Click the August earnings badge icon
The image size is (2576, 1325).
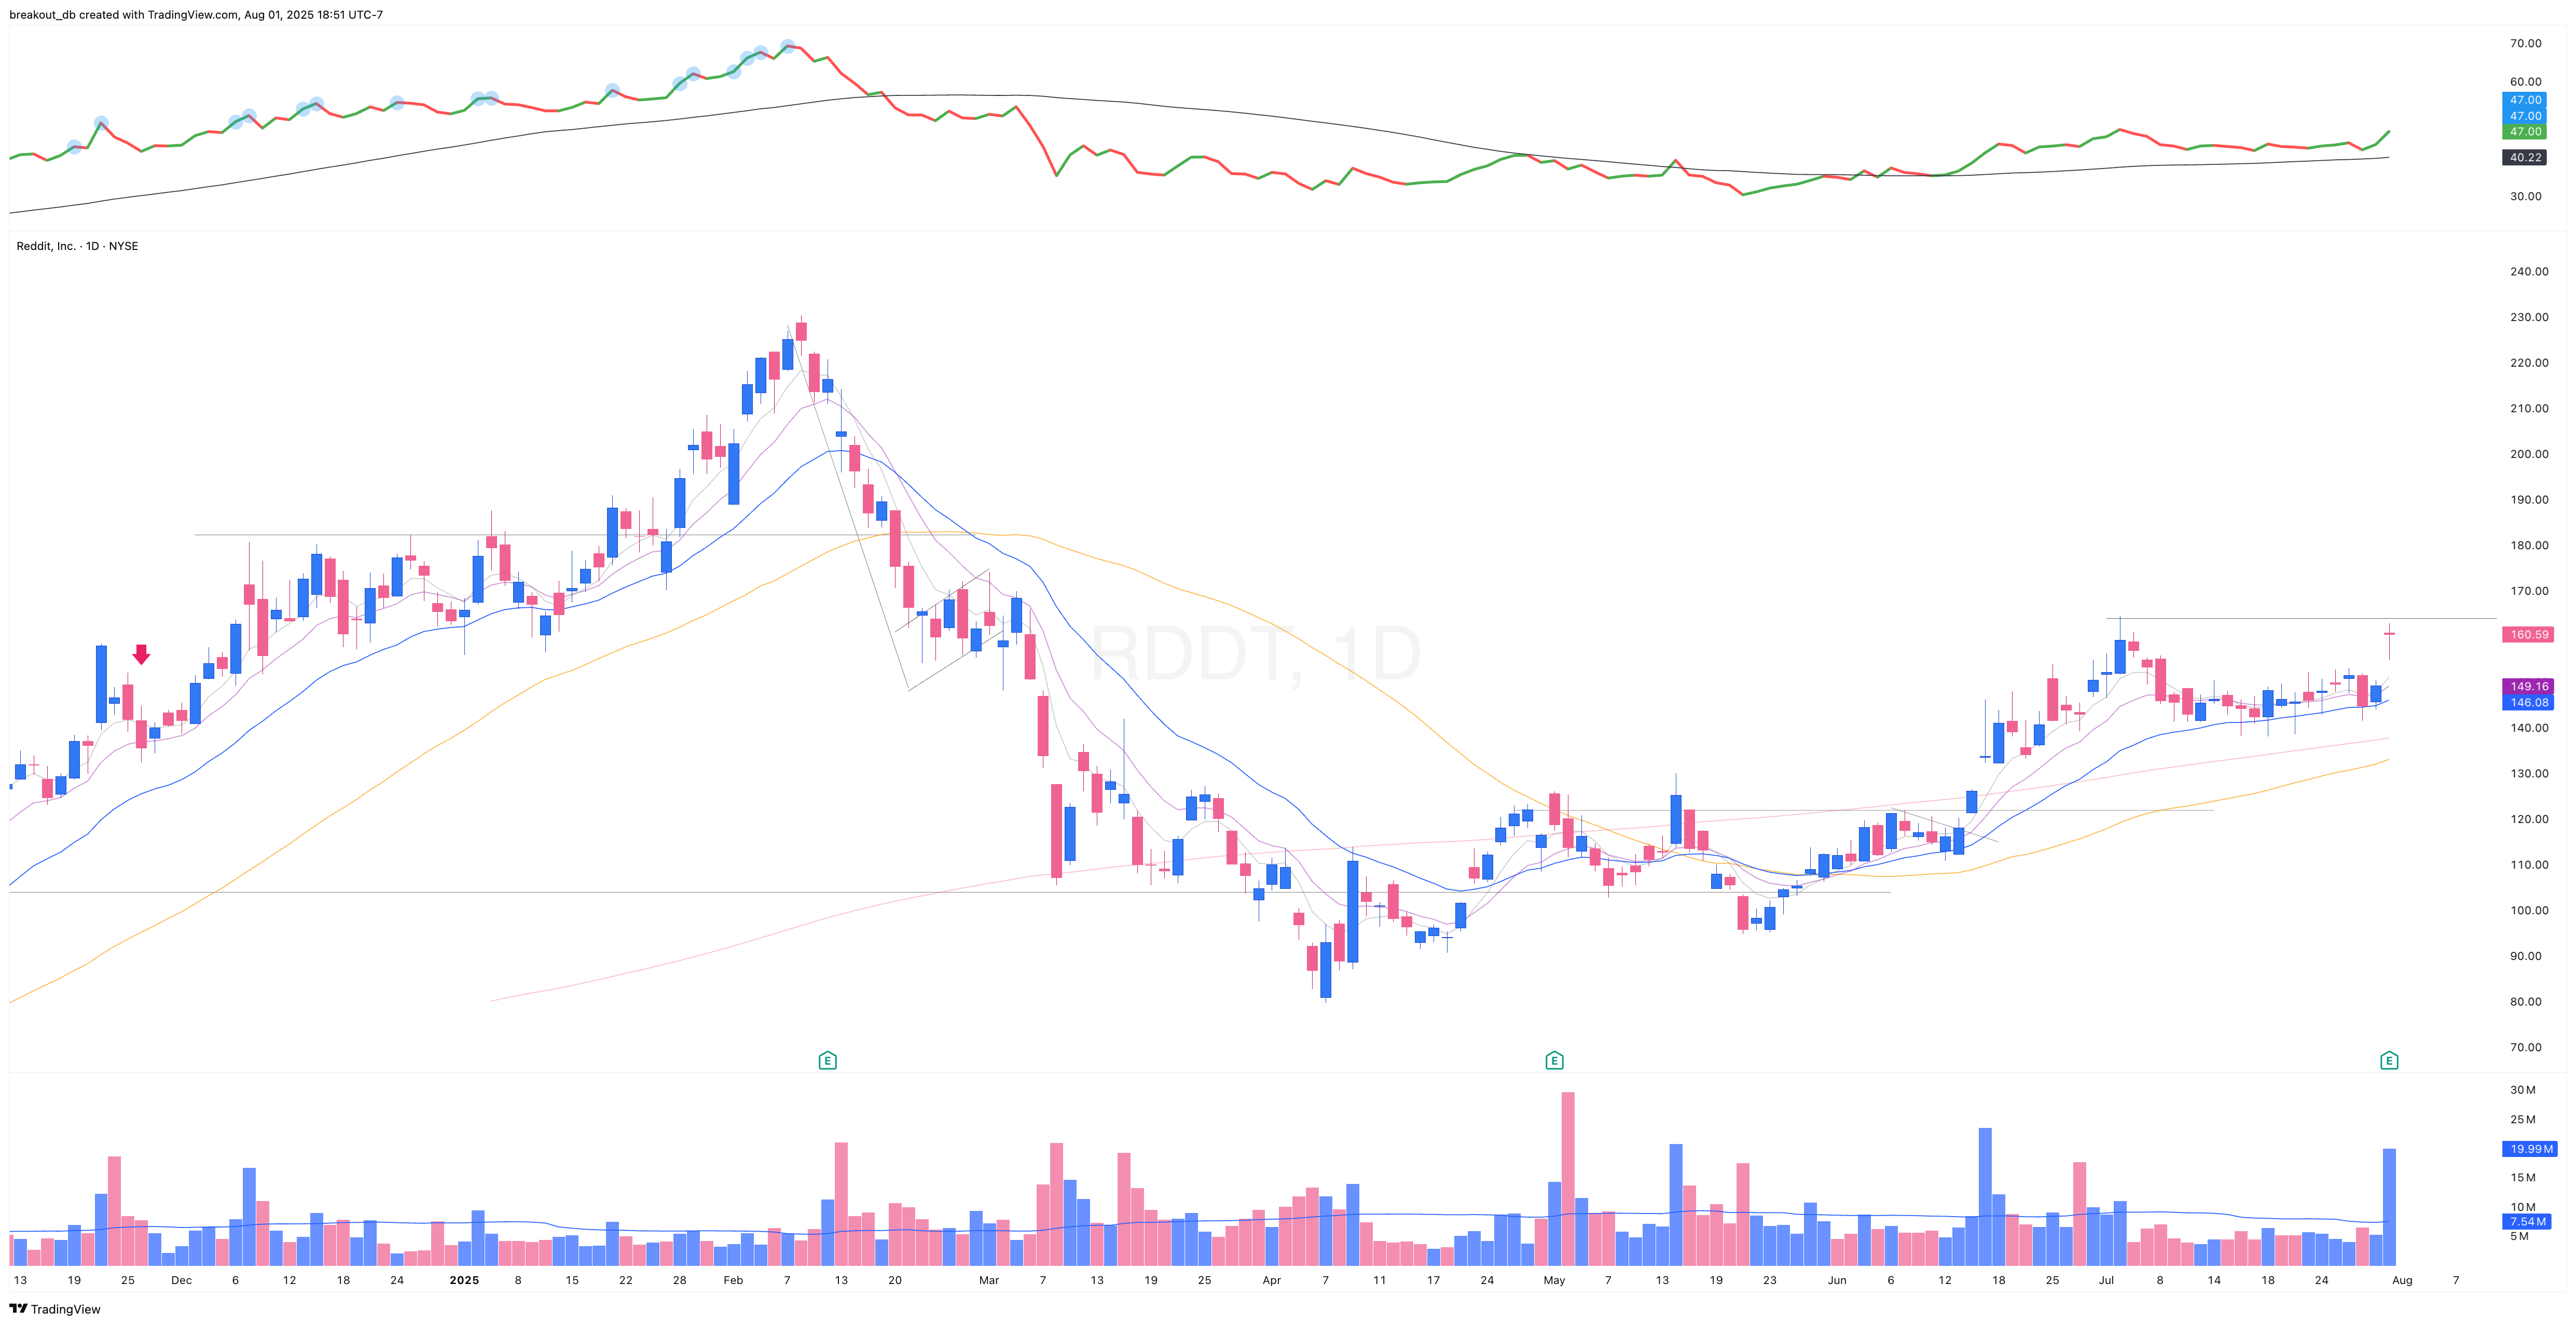(2390, 1060)
